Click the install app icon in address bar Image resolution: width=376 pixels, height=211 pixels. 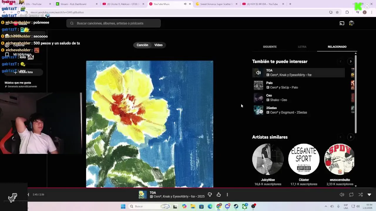(x=331, y=12)
